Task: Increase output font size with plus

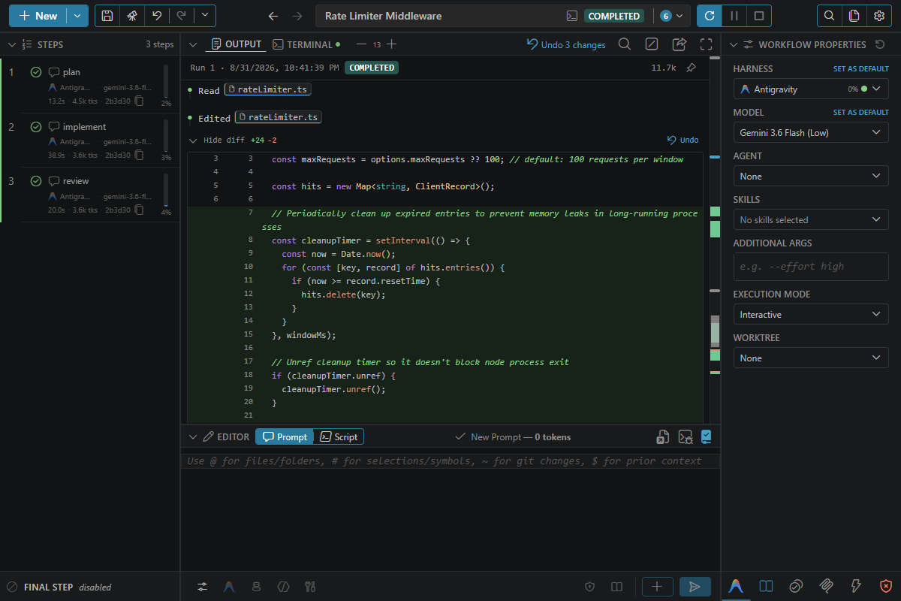Action: point(391,44)
